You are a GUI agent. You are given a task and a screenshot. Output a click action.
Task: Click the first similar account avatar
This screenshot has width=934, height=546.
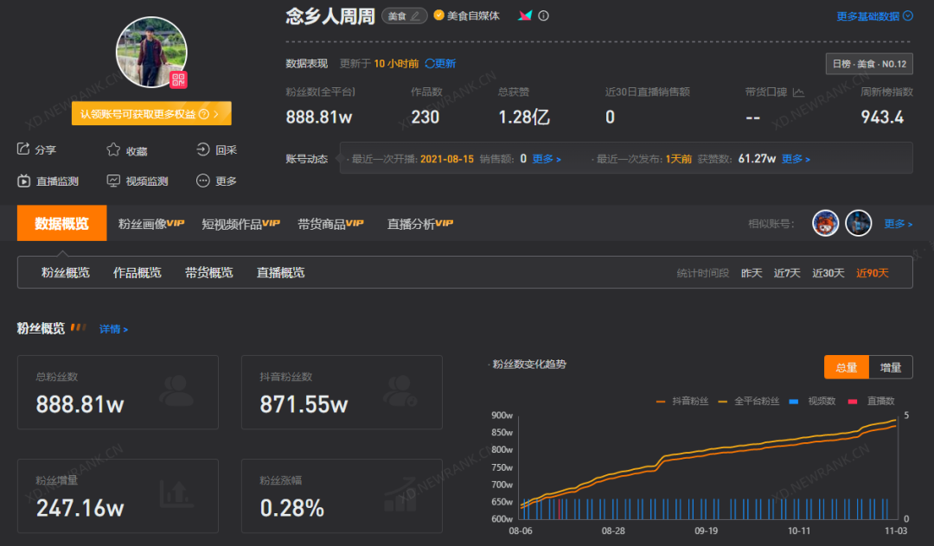[825, 223]
